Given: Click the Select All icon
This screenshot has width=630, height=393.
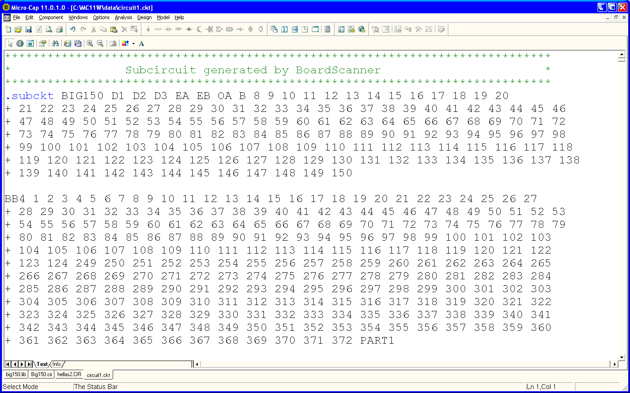Looking at the screenshot, I should pos(134,29).
